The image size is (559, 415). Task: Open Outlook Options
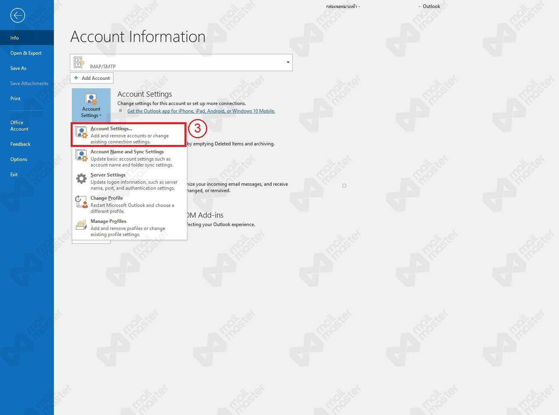27,159
